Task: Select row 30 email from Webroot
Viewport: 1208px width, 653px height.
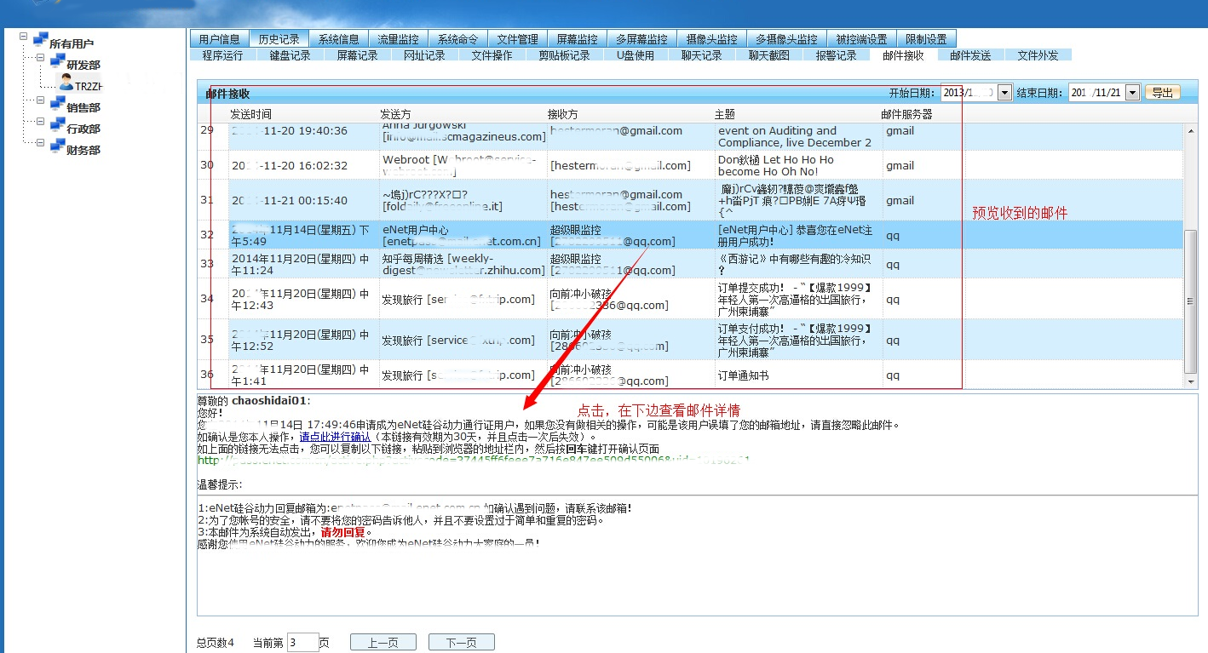Action: (x=690, y=165)
